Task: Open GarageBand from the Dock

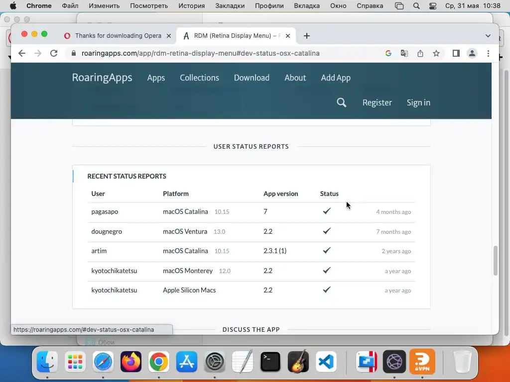Action: [x=298, y=362]
